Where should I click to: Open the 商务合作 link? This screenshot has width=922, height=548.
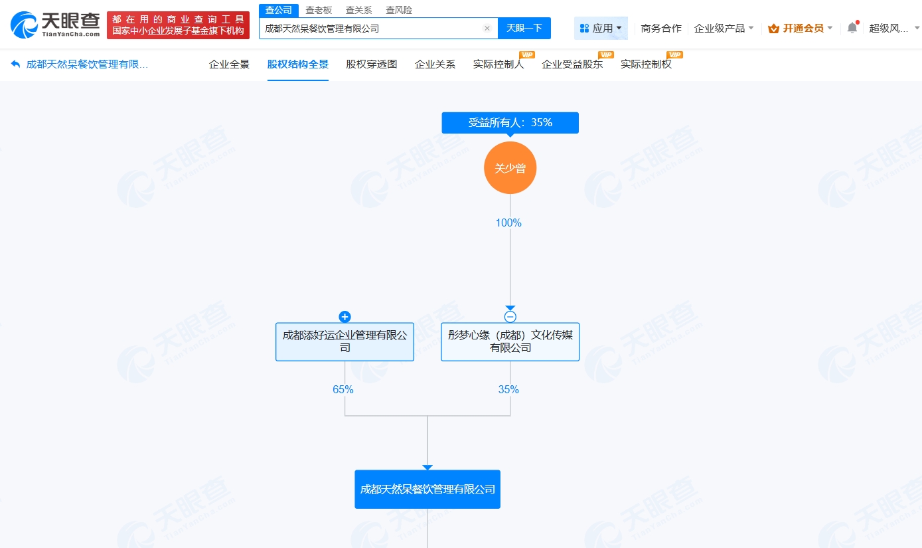pos(661,28)
